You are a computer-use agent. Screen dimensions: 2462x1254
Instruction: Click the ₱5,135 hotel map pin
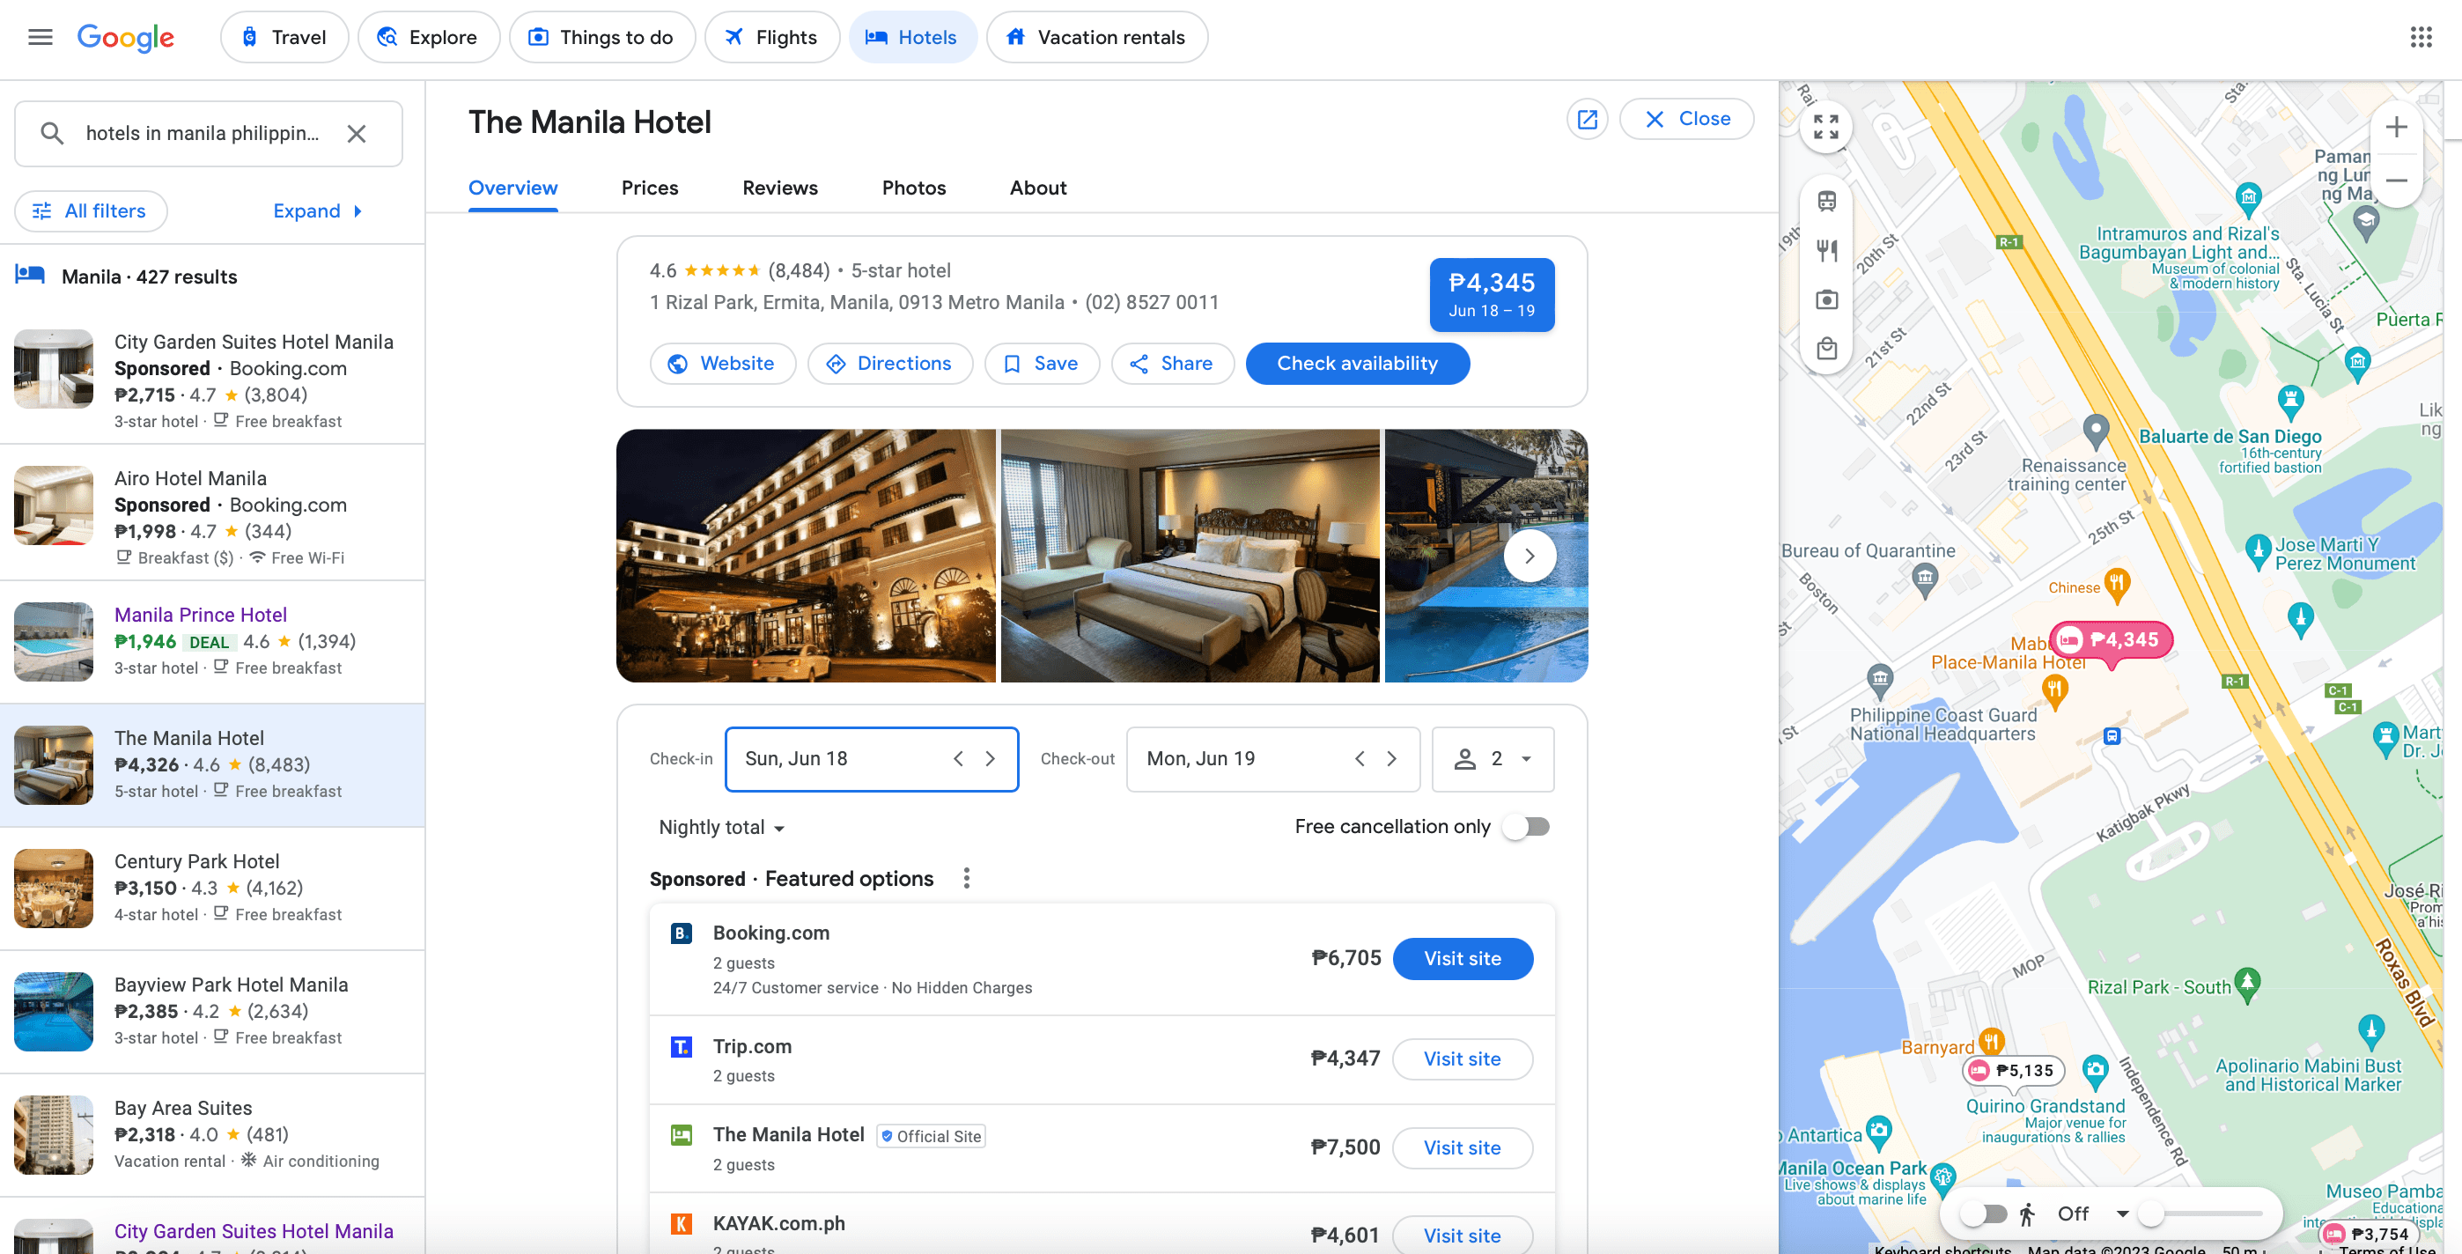coord(2012,1071)
